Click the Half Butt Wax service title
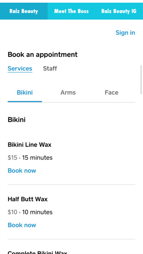 27,199
